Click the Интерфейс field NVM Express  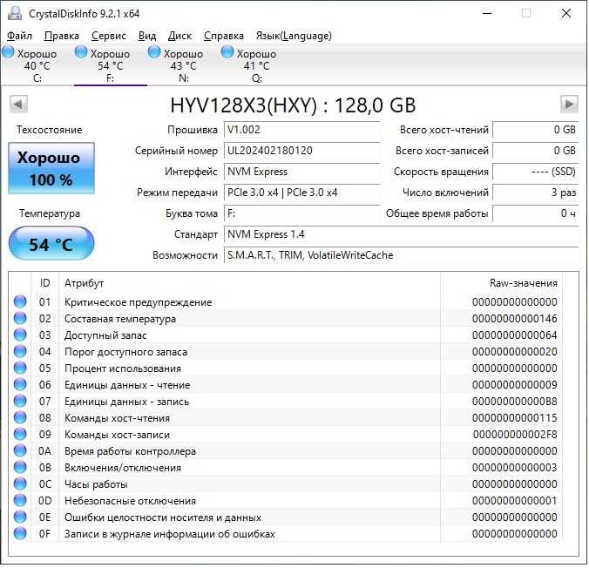pos(302,172)
